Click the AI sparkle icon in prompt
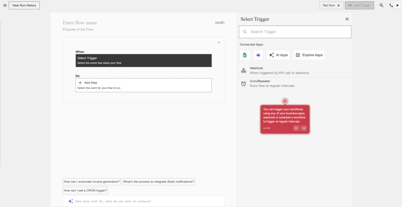This screenshot has height=207, width=402. pyautogui.click(x=71, y=201)
